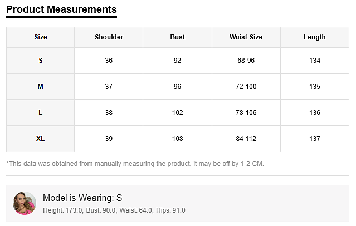Click bust value 96 for size M
Image resolution: width=356 pixels, height=226 pixels.
pos(177,87)
